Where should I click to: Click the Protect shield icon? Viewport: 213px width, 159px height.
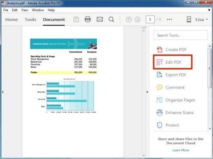[159, 125]
